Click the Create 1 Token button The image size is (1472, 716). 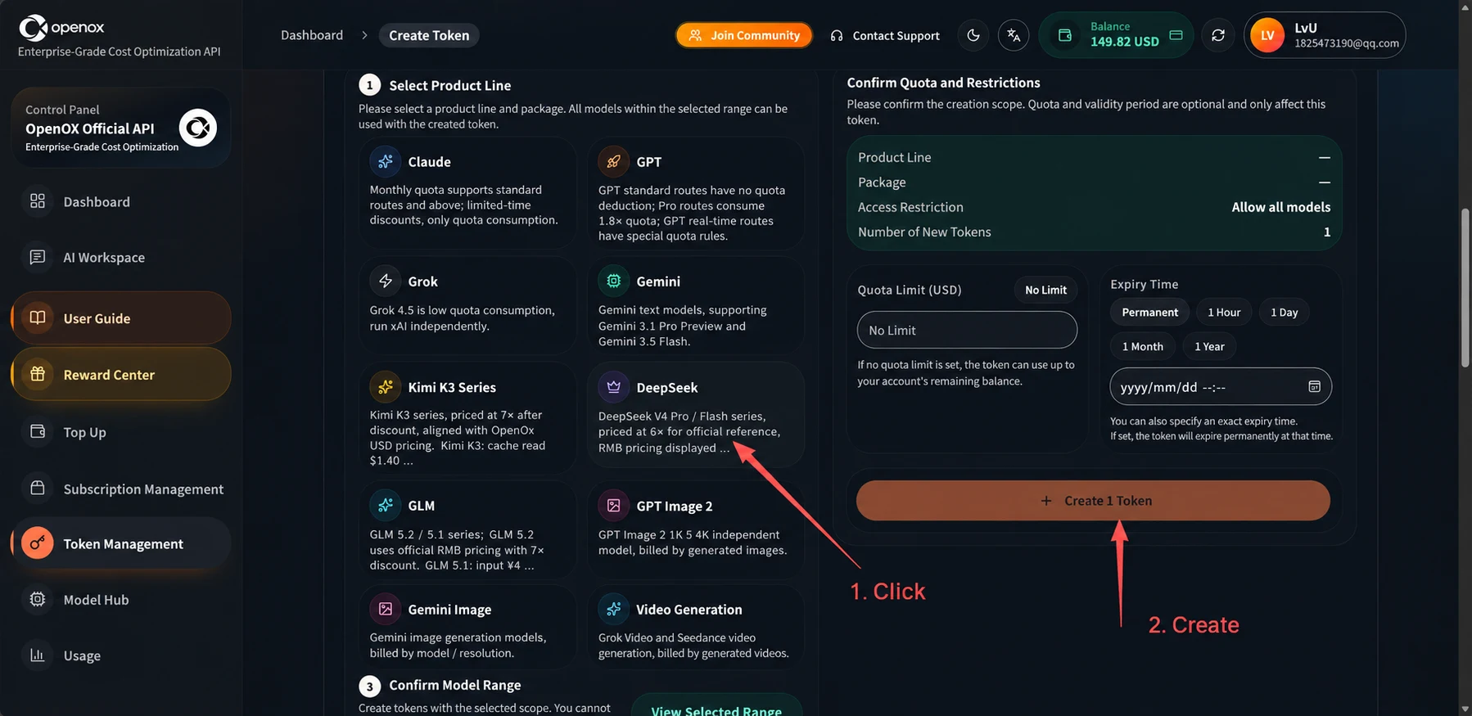(1093, 500)
